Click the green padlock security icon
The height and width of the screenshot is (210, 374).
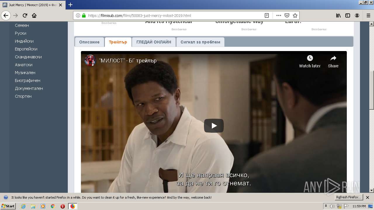(x=84, y=15)
